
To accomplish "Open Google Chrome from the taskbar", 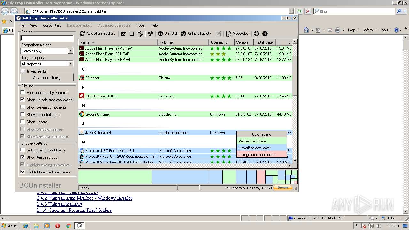I will click(x=68, y=226).
